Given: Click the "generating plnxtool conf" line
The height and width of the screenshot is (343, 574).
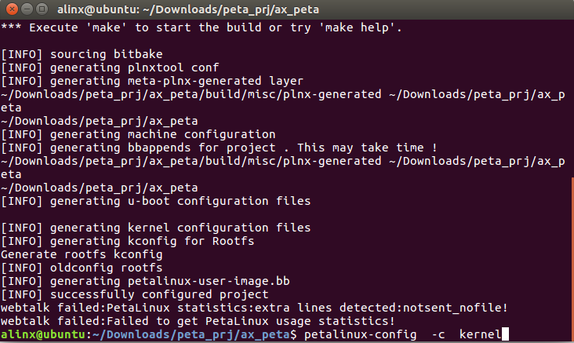Looking at the screenshot, I should pyautogui.click(x=110, y=68).
